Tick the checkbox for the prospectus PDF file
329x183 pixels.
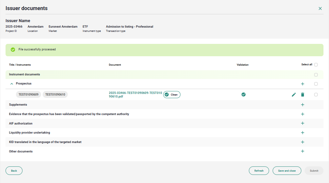coord(316,95)
